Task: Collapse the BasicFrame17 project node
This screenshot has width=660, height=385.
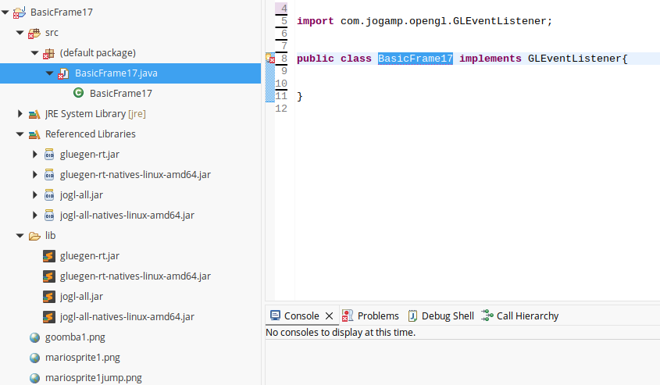Action: tap(5, 12)
